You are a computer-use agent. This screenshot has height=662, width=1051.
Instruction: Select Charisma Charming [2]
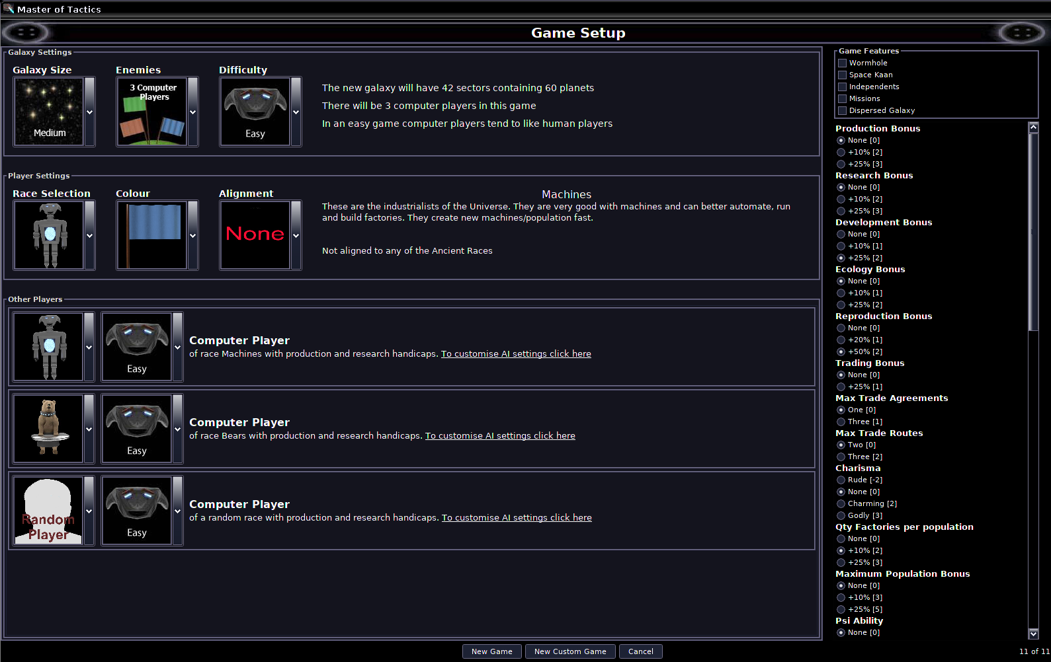tap(841, 504)
